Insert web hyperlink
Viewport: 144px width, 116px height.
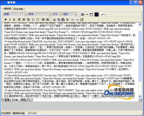coord(82,15)
